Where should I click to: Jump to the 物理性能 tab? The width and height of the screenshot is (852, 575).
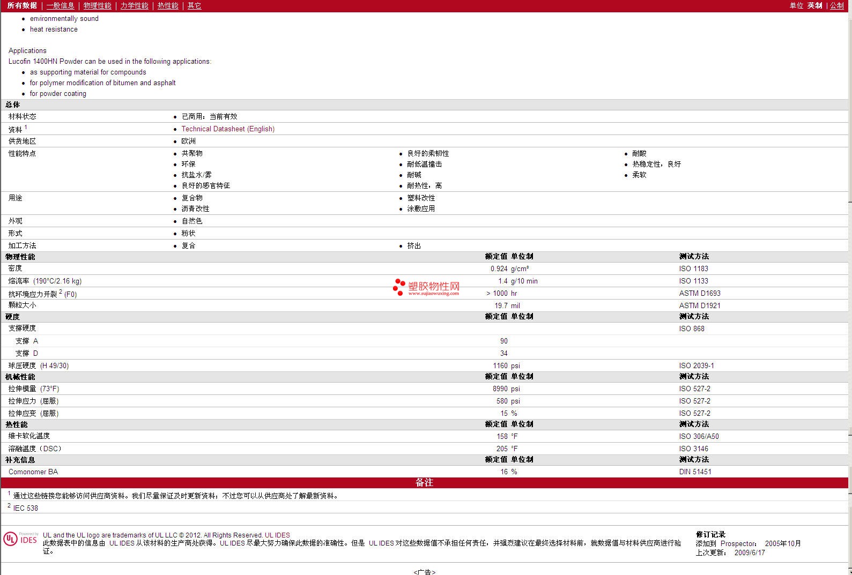[x=97, y=5]
